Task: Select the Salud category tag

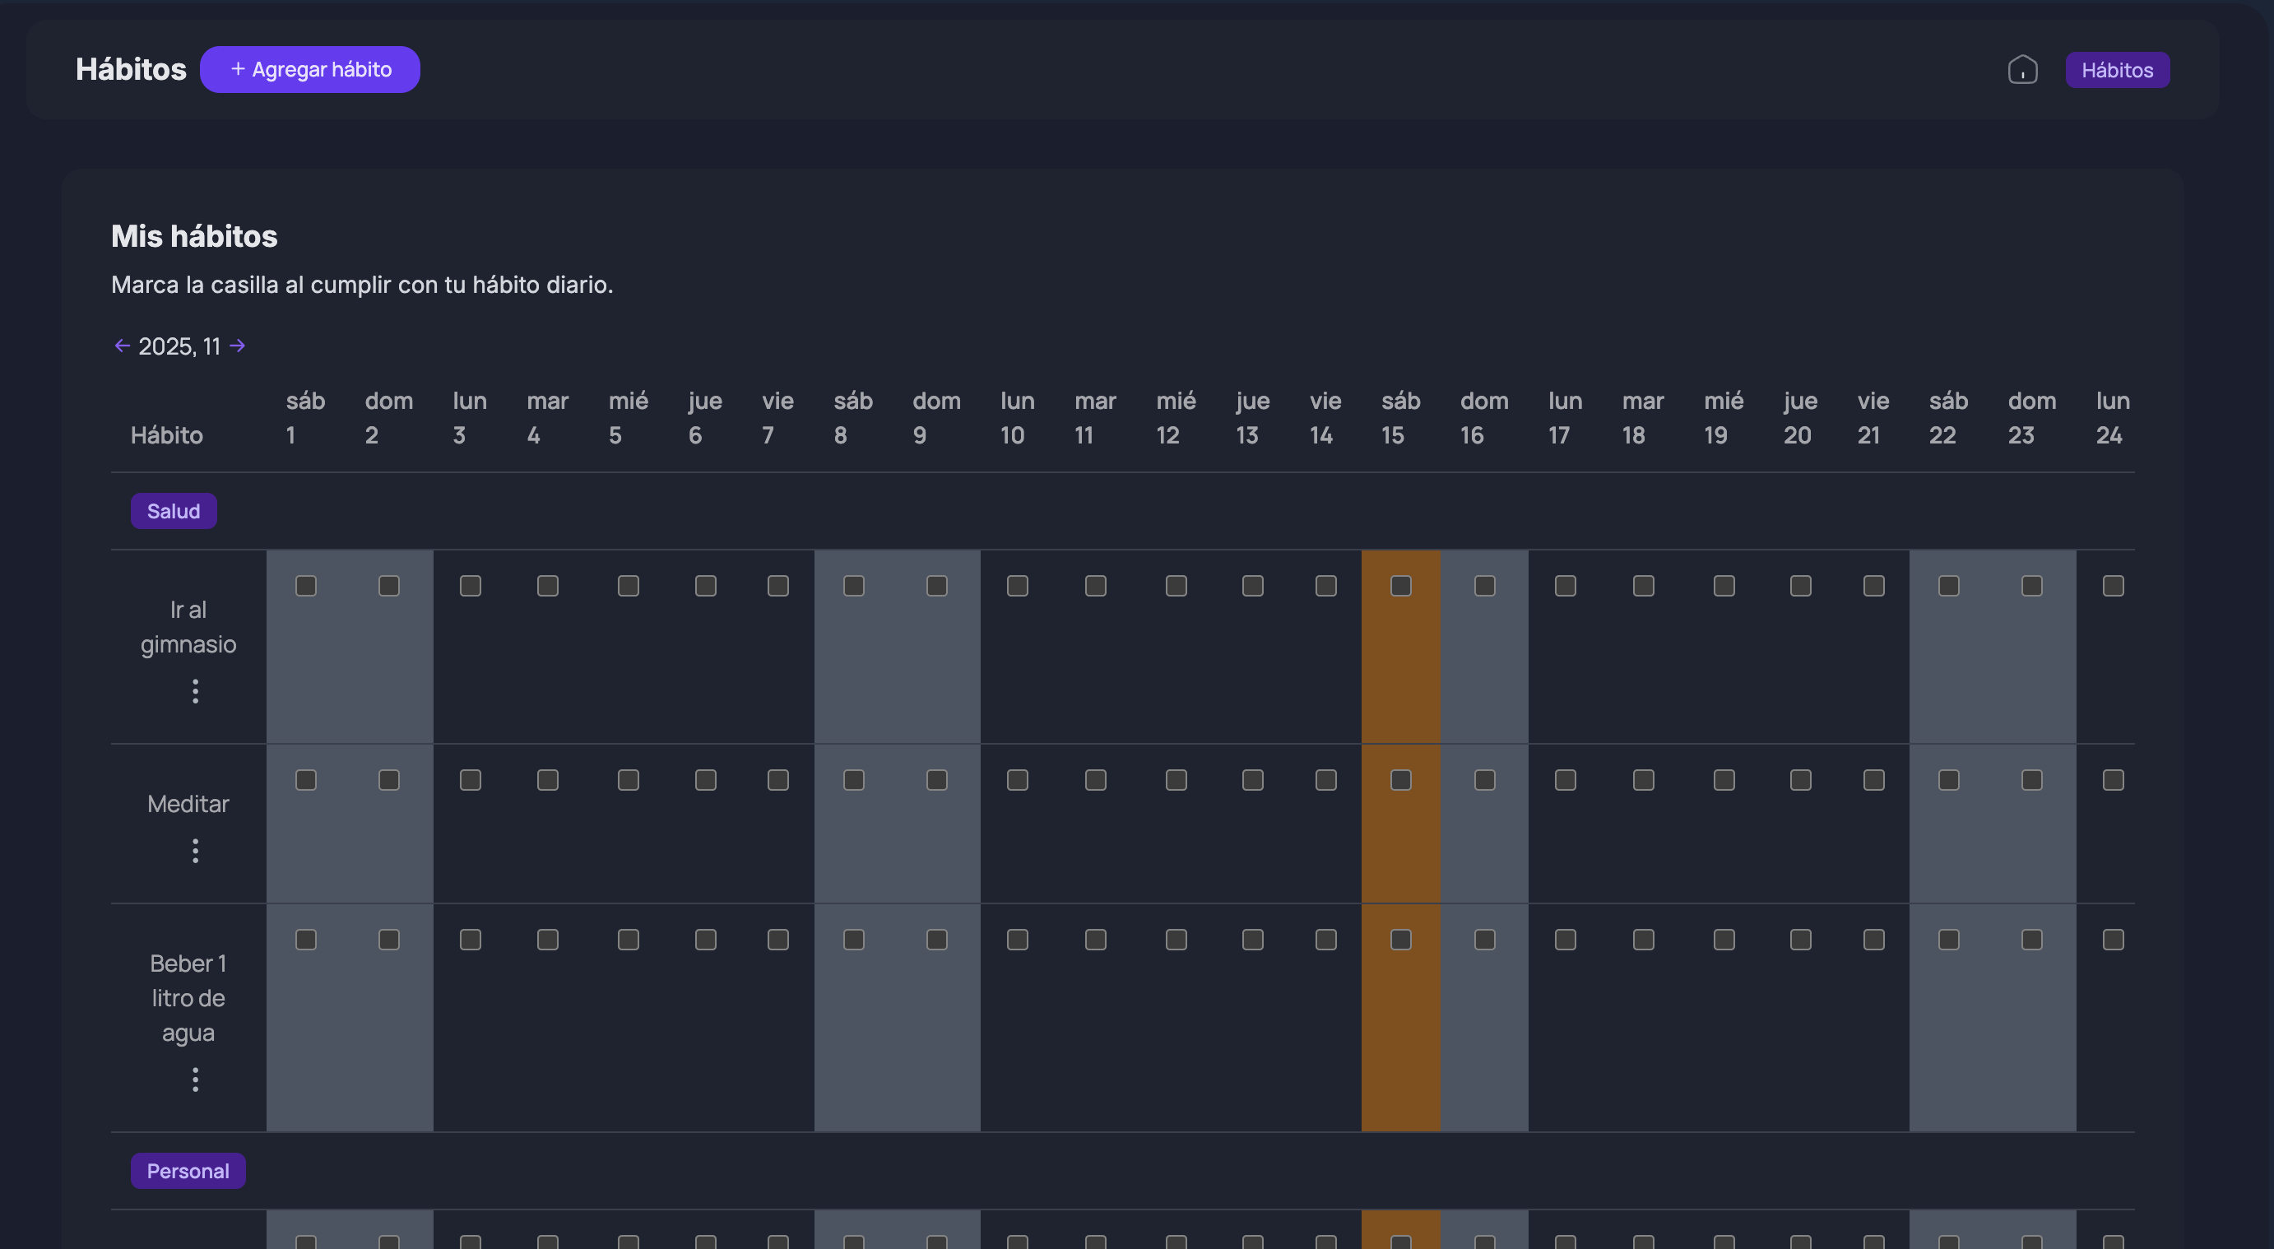Action: tap(174, 511)
